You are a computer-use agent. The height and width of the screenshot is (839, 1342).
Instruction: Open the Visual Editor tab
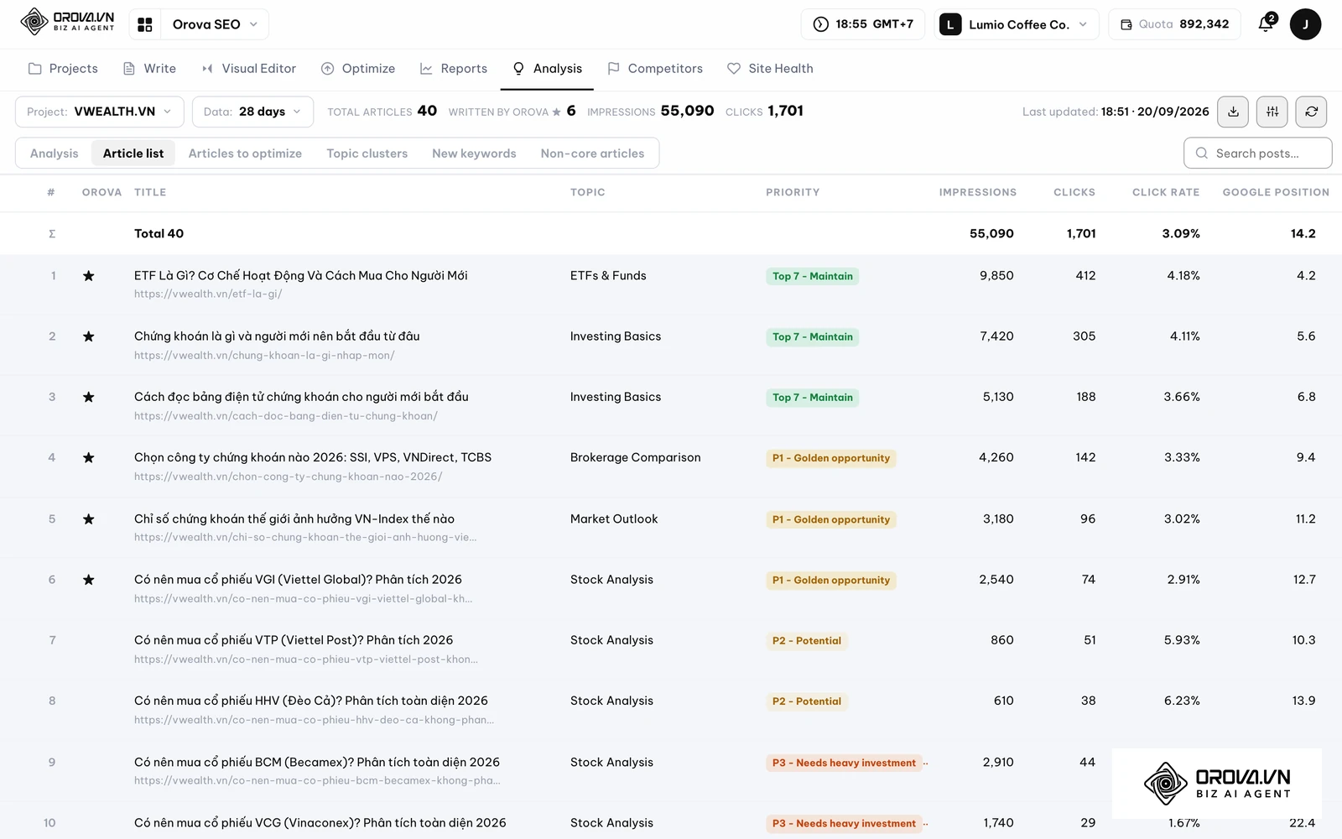(249, 69)
